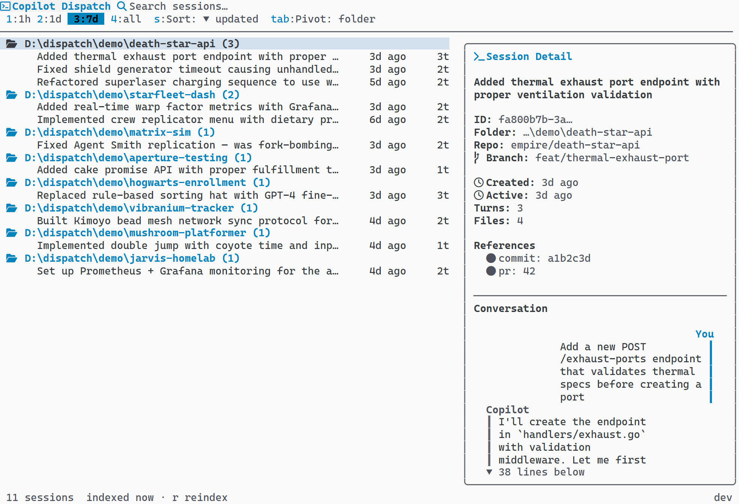Screen dimensions: 739x504
Task: Select the pr 42 reference bullet
Action: [x=491, y=271]
